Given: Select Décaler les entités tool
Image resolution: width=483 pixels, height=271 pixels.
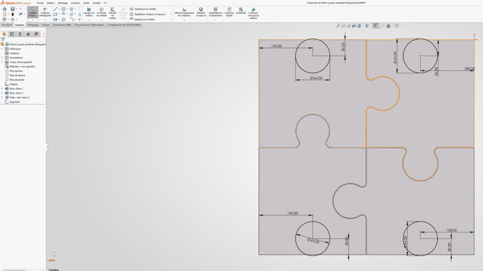Looking at the screenshot, I should 113,13.
